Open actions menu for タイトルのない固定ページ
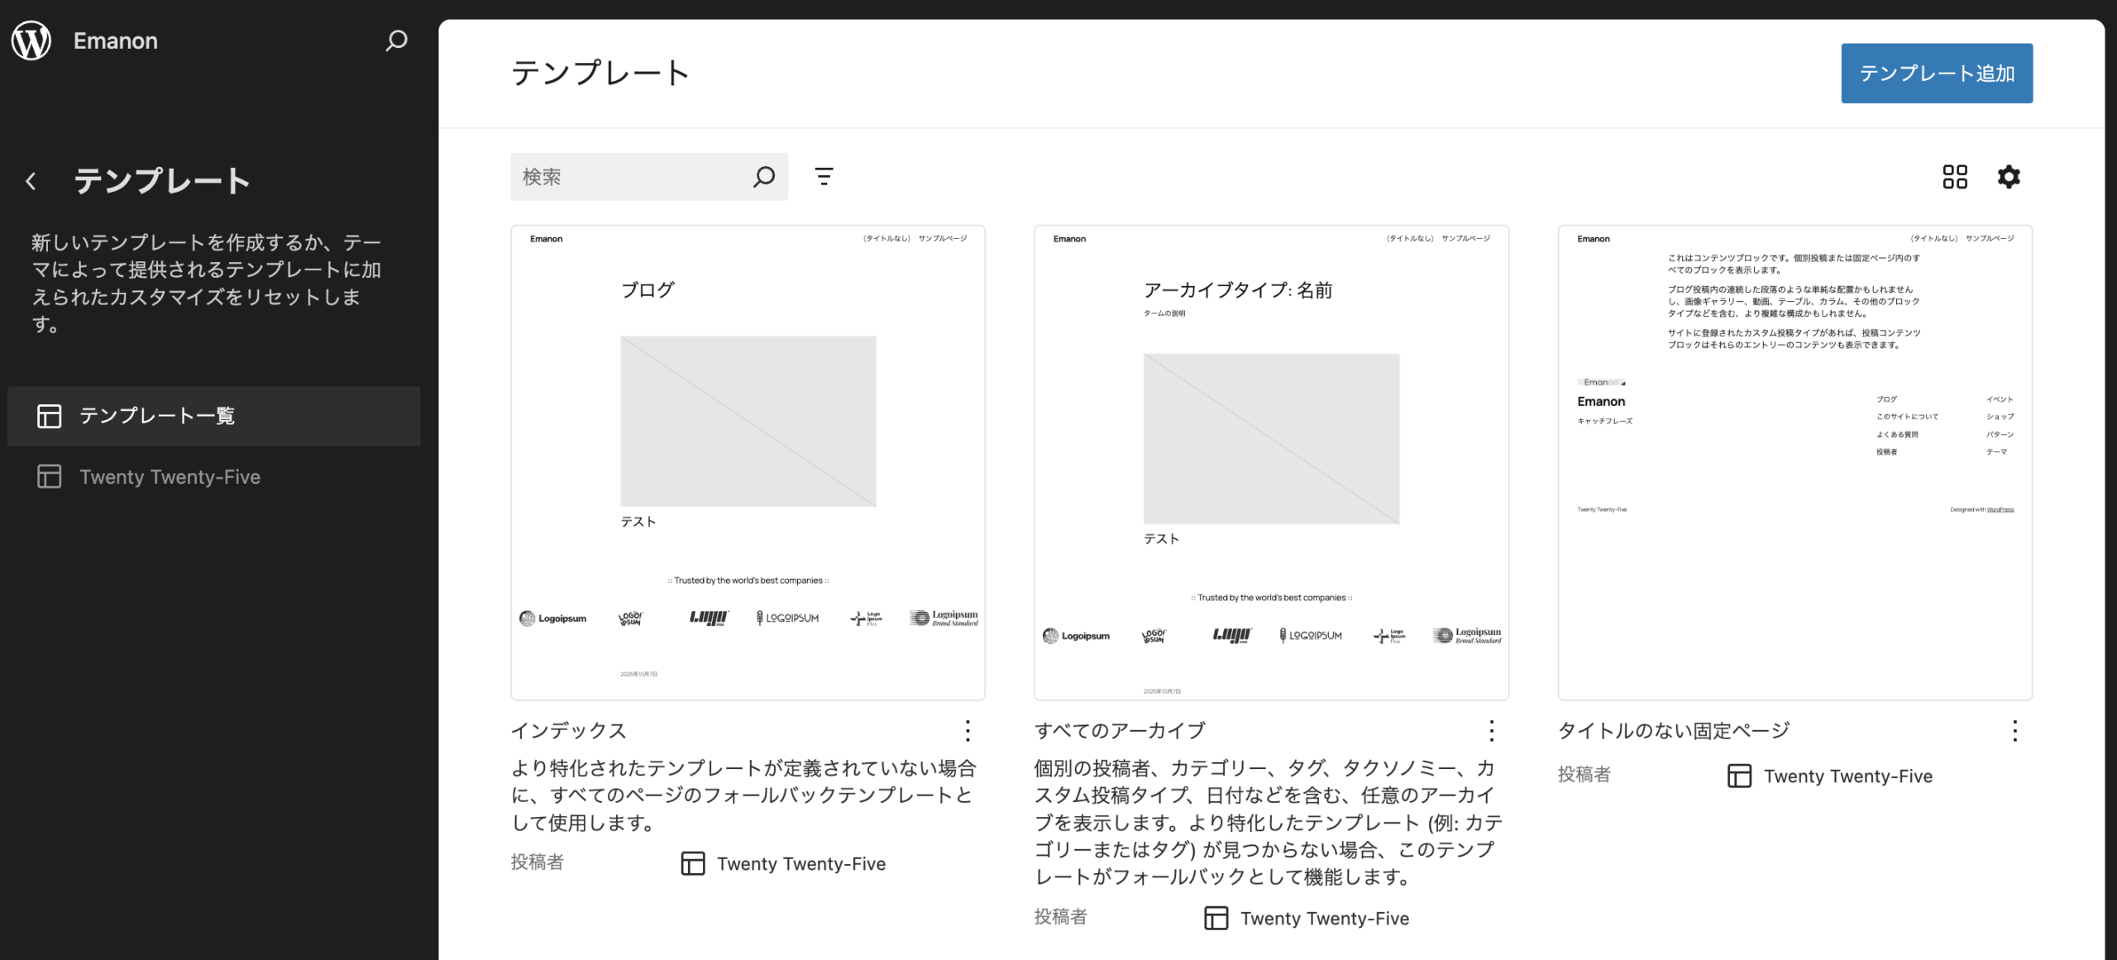 (2014, 730)
